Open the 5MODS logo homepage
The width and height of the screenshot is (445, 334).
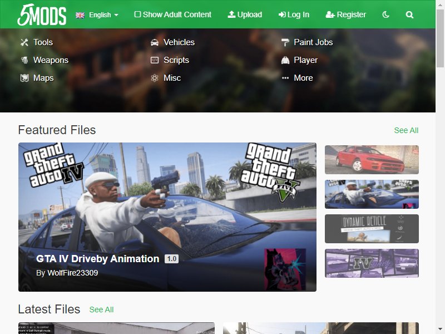(x=42, y=14)
